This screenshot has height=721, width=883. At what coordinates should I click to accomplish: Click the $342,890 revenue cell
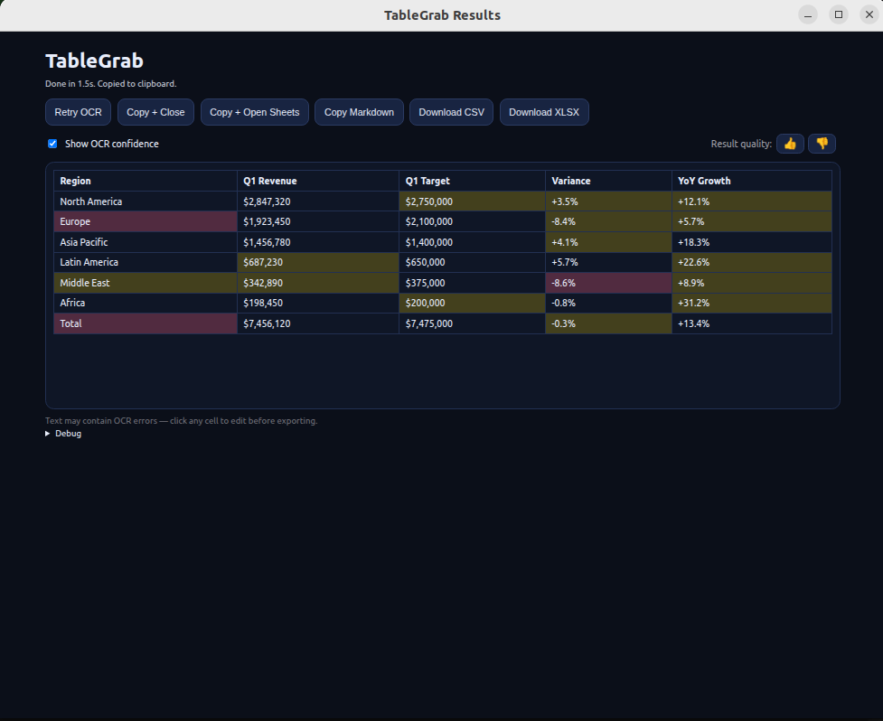coord(318,283)
